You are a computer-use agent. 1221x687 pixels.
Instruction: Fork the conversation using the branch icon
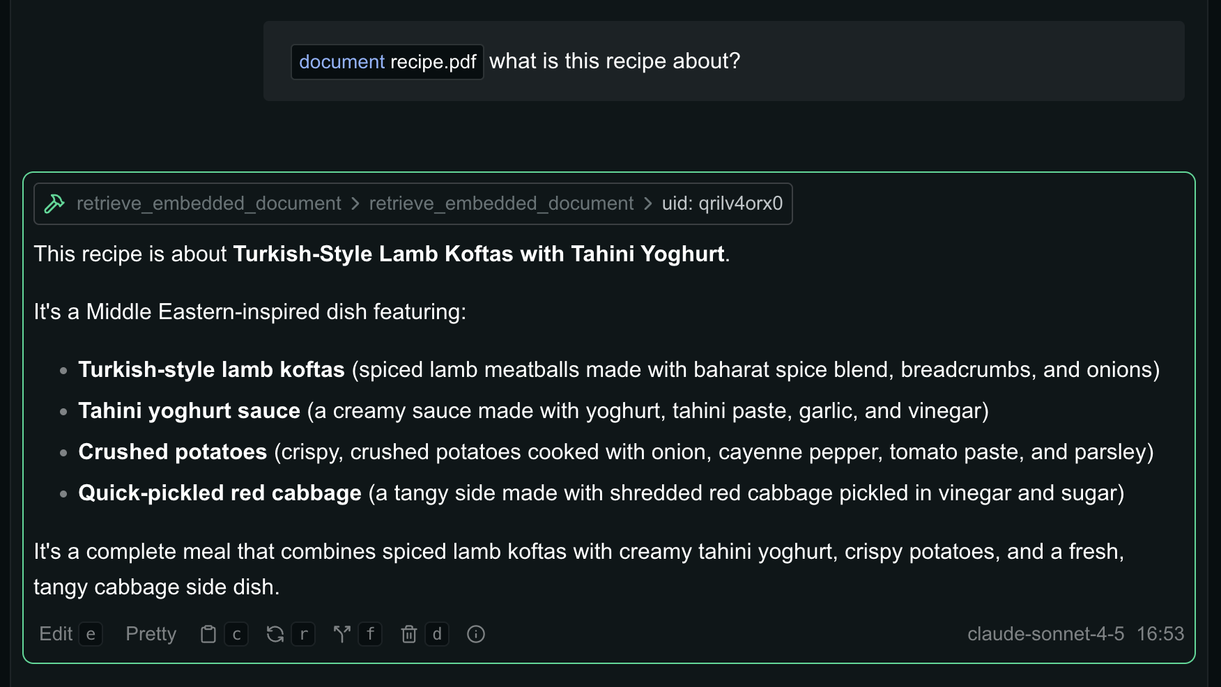coord(341,634)
